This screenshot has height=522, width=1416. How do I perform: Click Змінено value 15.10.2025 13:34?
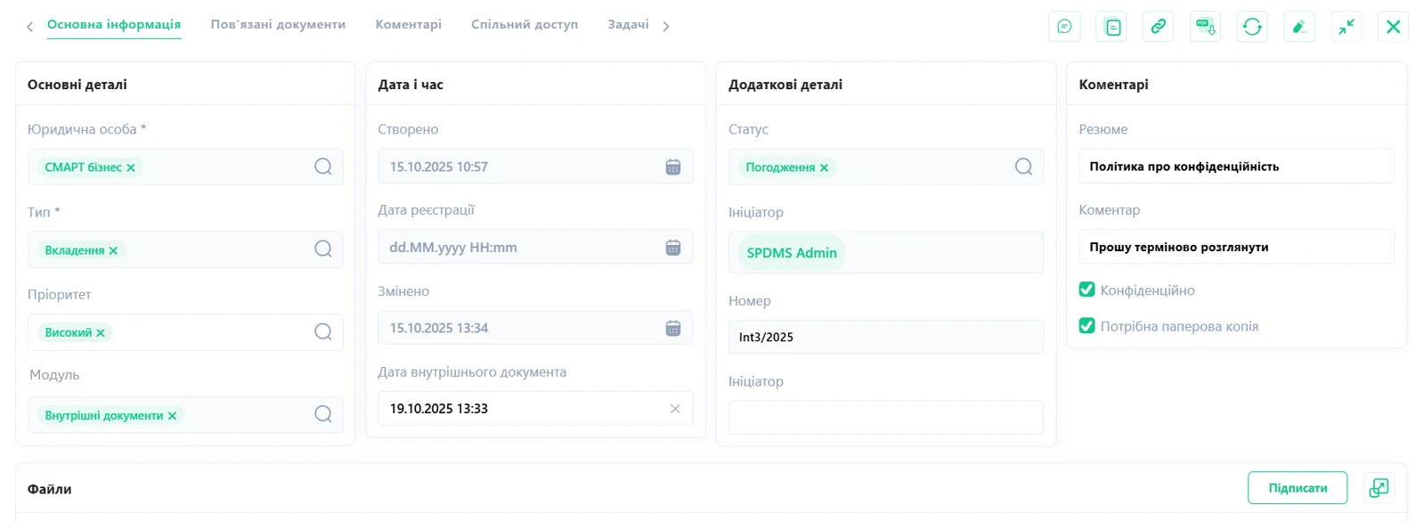click(x=439, y=328)
